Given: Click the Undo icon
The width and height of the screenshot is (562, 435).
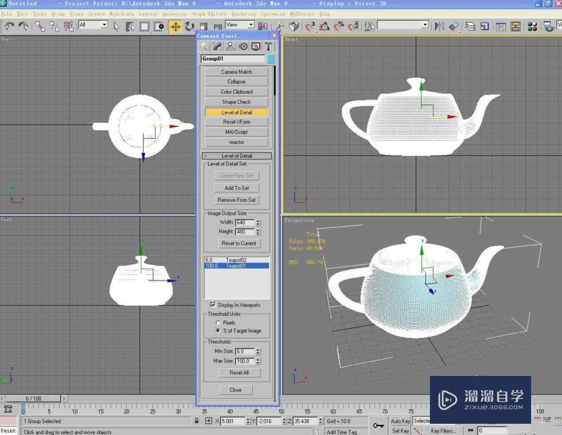Looking at the screenshot, I should 8,25.
